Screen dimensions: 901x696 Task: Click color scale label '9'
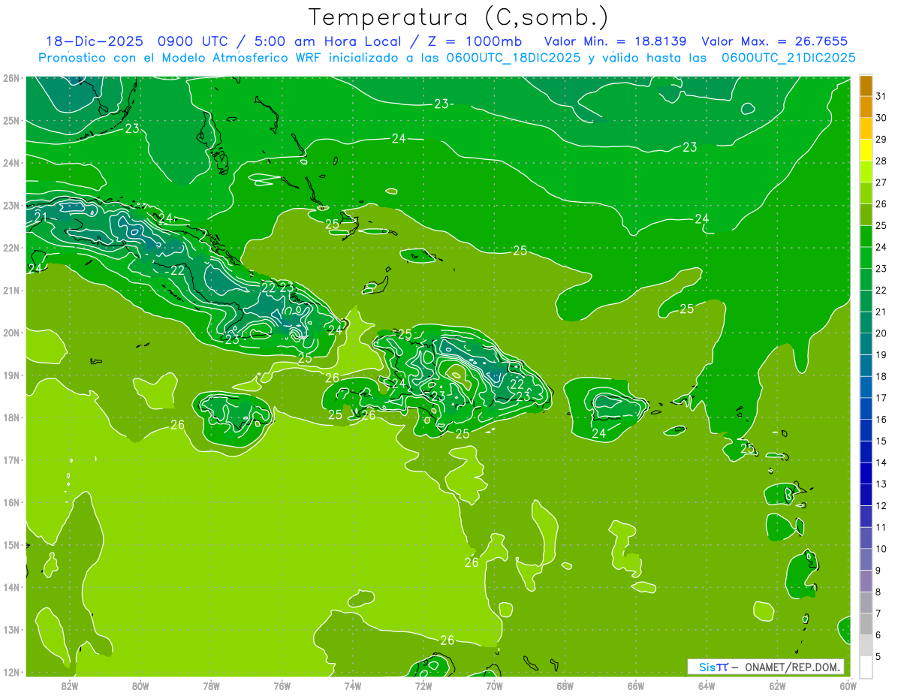(878, 570)
